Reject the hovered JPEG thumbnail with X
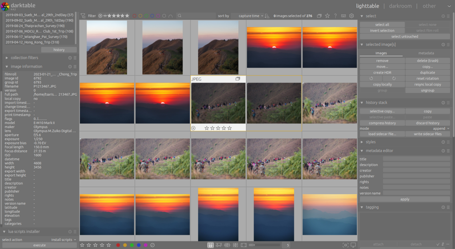This screenshot has height=249, width=455. (193, 128)
